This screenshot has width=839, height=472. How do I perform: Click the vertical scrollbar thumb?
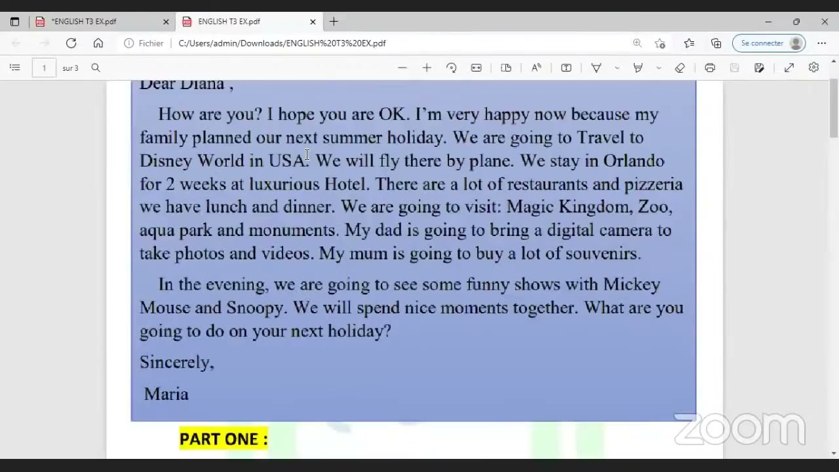tap(834, 109)
